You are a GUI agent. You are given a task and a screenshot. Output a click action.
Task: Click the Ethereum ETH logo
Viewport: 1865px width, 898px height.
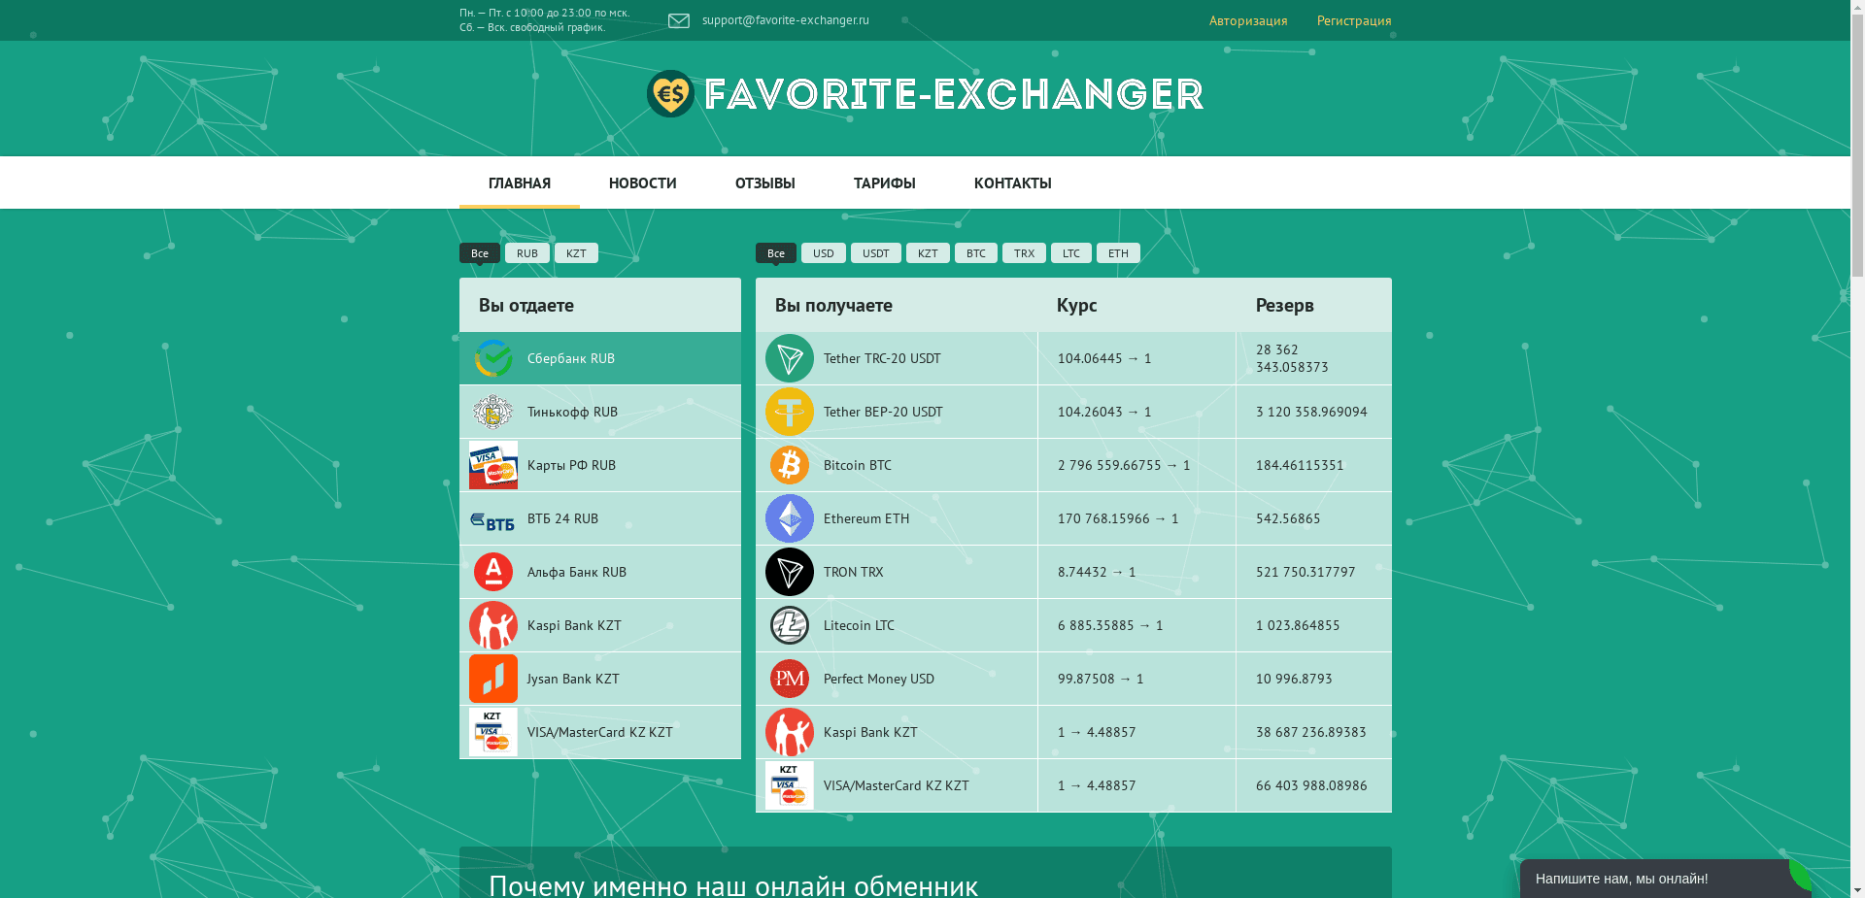(790, 518)
